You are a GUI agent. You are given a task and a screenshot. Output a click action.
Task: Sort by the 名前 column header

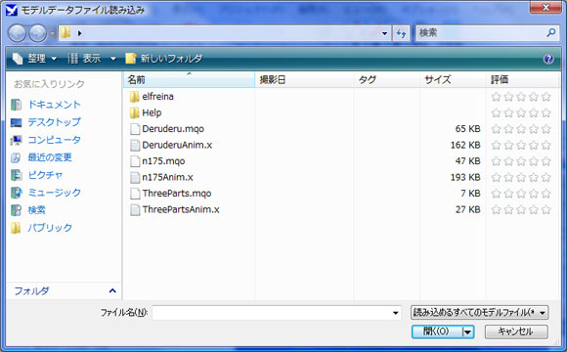189,79
